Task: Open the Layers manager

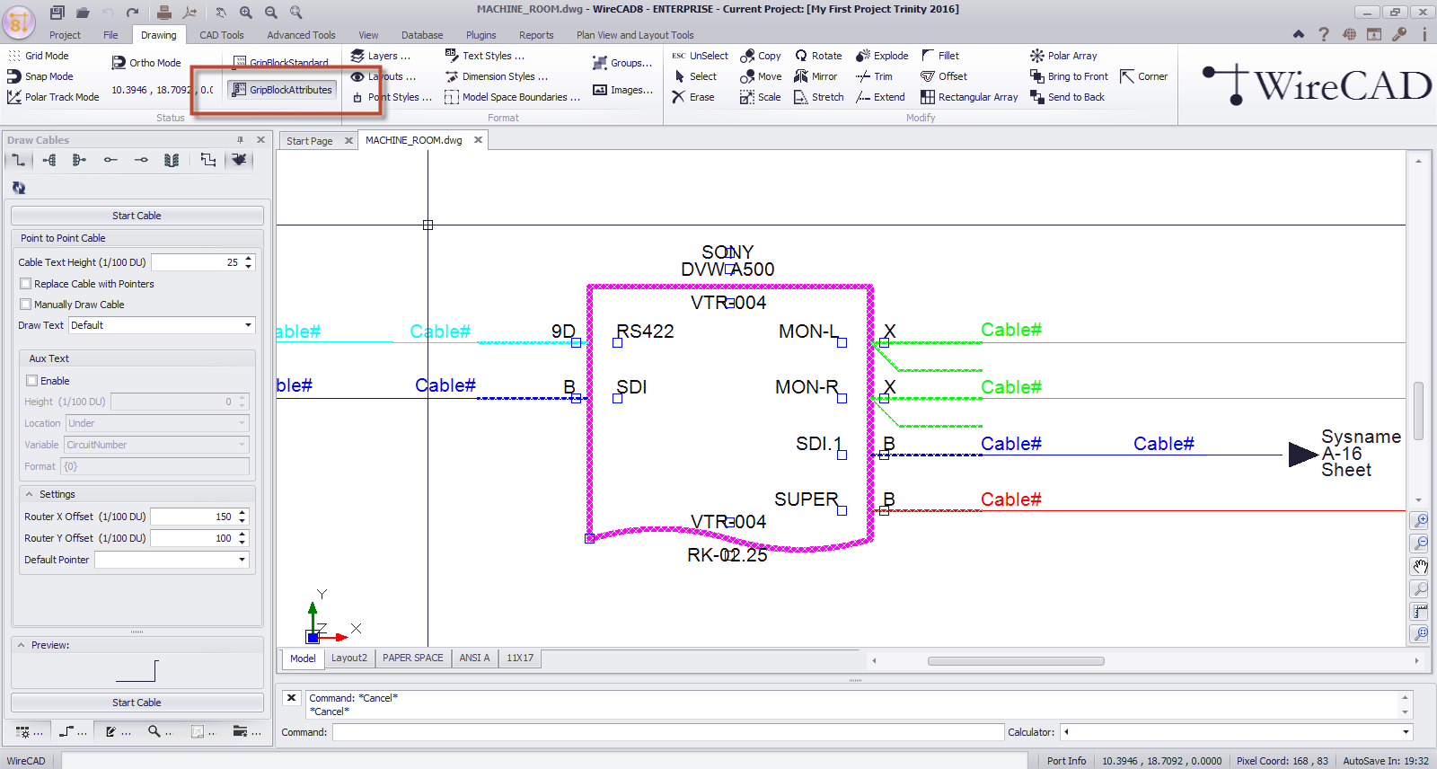Action: [380, 56]
